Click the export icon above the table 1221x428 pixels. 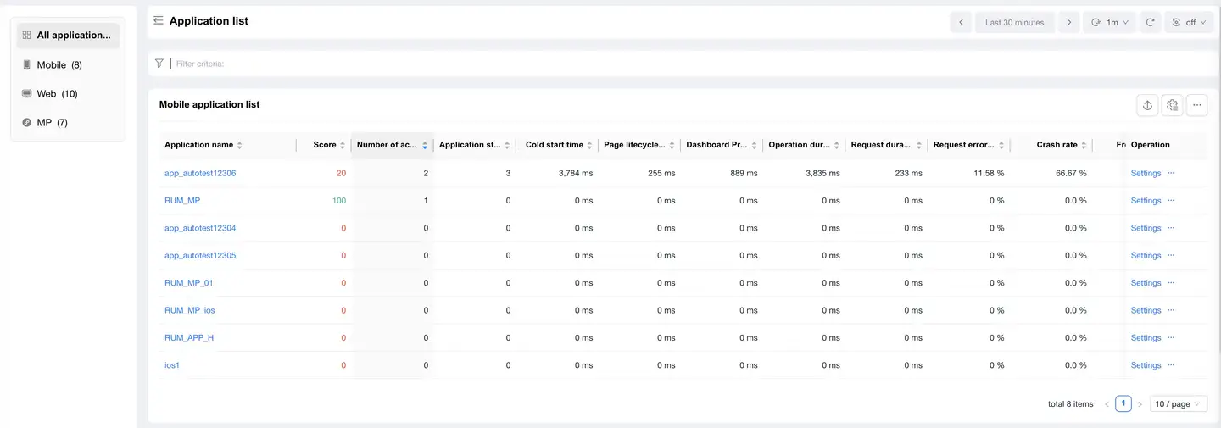tap(1147, 105)
